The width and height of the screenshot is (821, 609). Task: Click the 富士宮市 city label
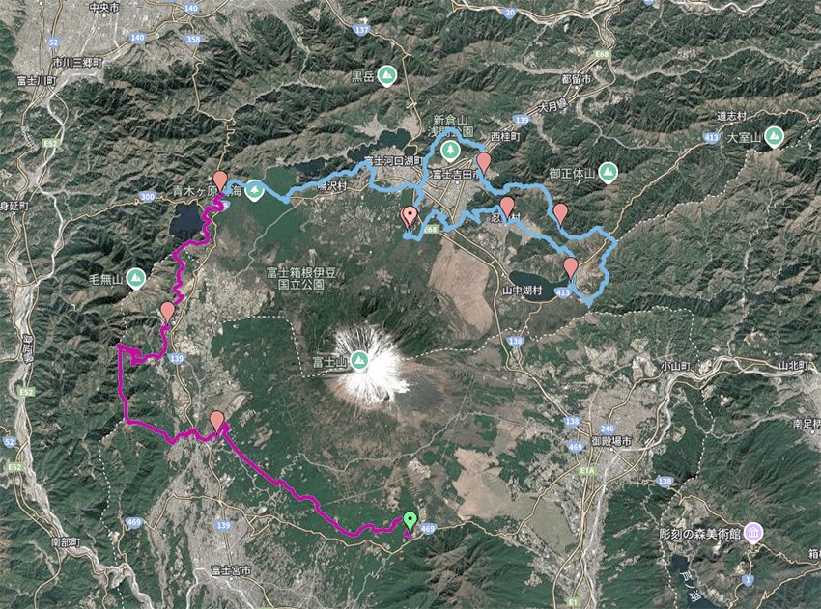point(231,570)
